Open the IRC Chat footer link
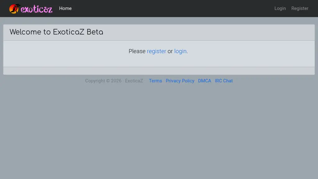 [x=224, y=81]
